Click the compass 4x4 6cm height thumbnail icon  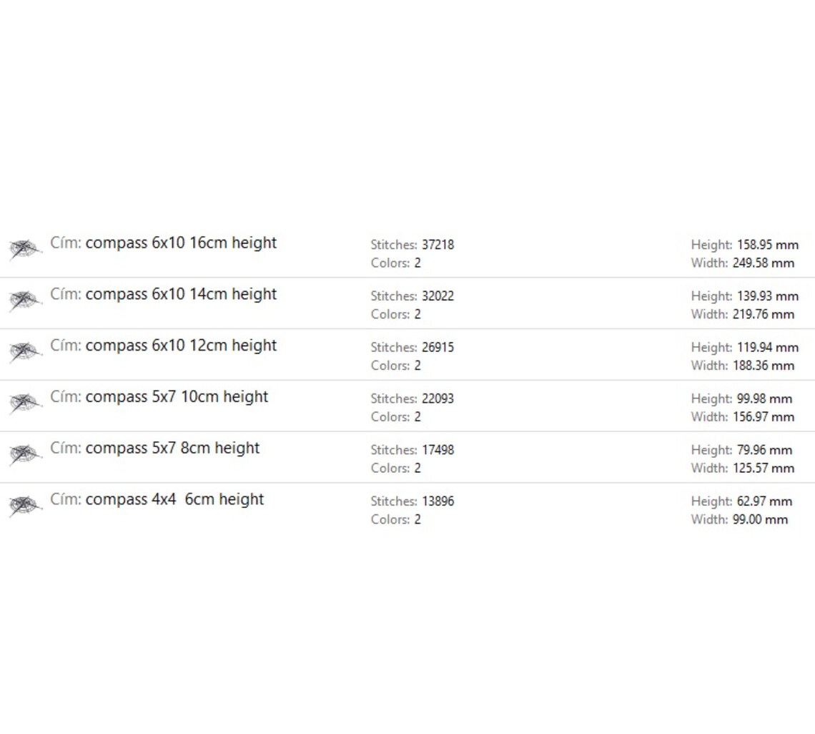[24, 507]
